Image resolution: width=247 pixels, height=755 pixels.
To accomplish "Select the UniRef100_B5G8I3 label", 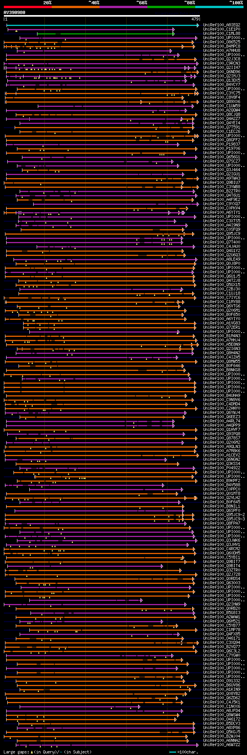I will (x=222, y=613).
